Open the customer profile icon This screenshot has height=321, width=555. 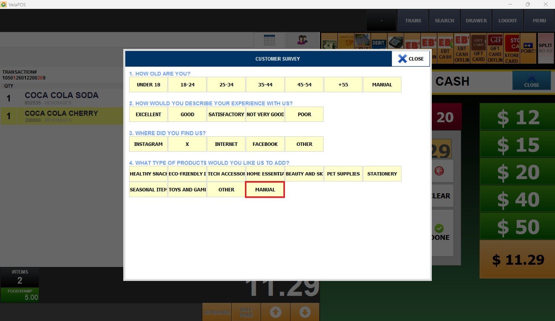click(x=302, y=40)
